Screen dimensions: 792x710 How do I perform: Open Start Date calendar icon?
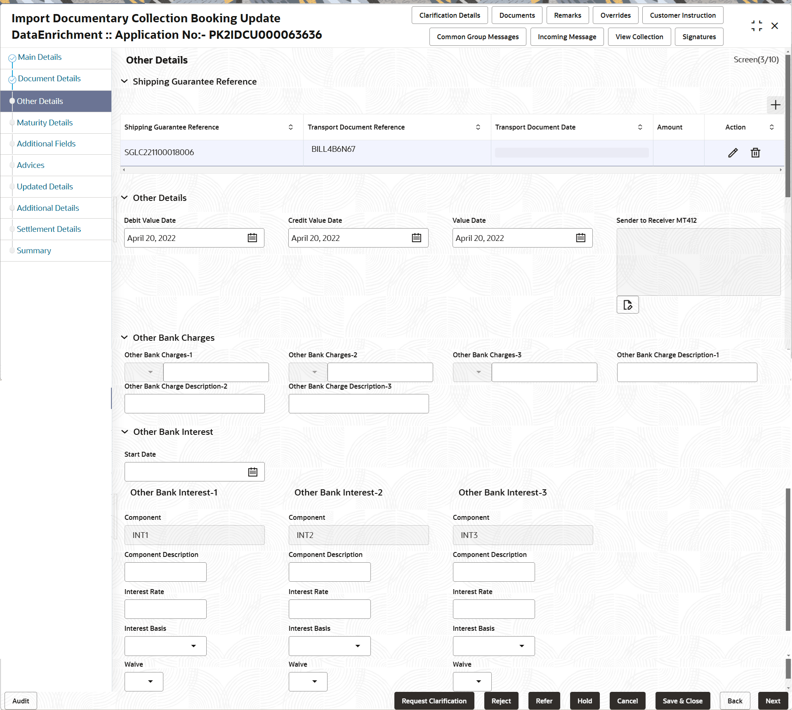[x=252, y=472]
